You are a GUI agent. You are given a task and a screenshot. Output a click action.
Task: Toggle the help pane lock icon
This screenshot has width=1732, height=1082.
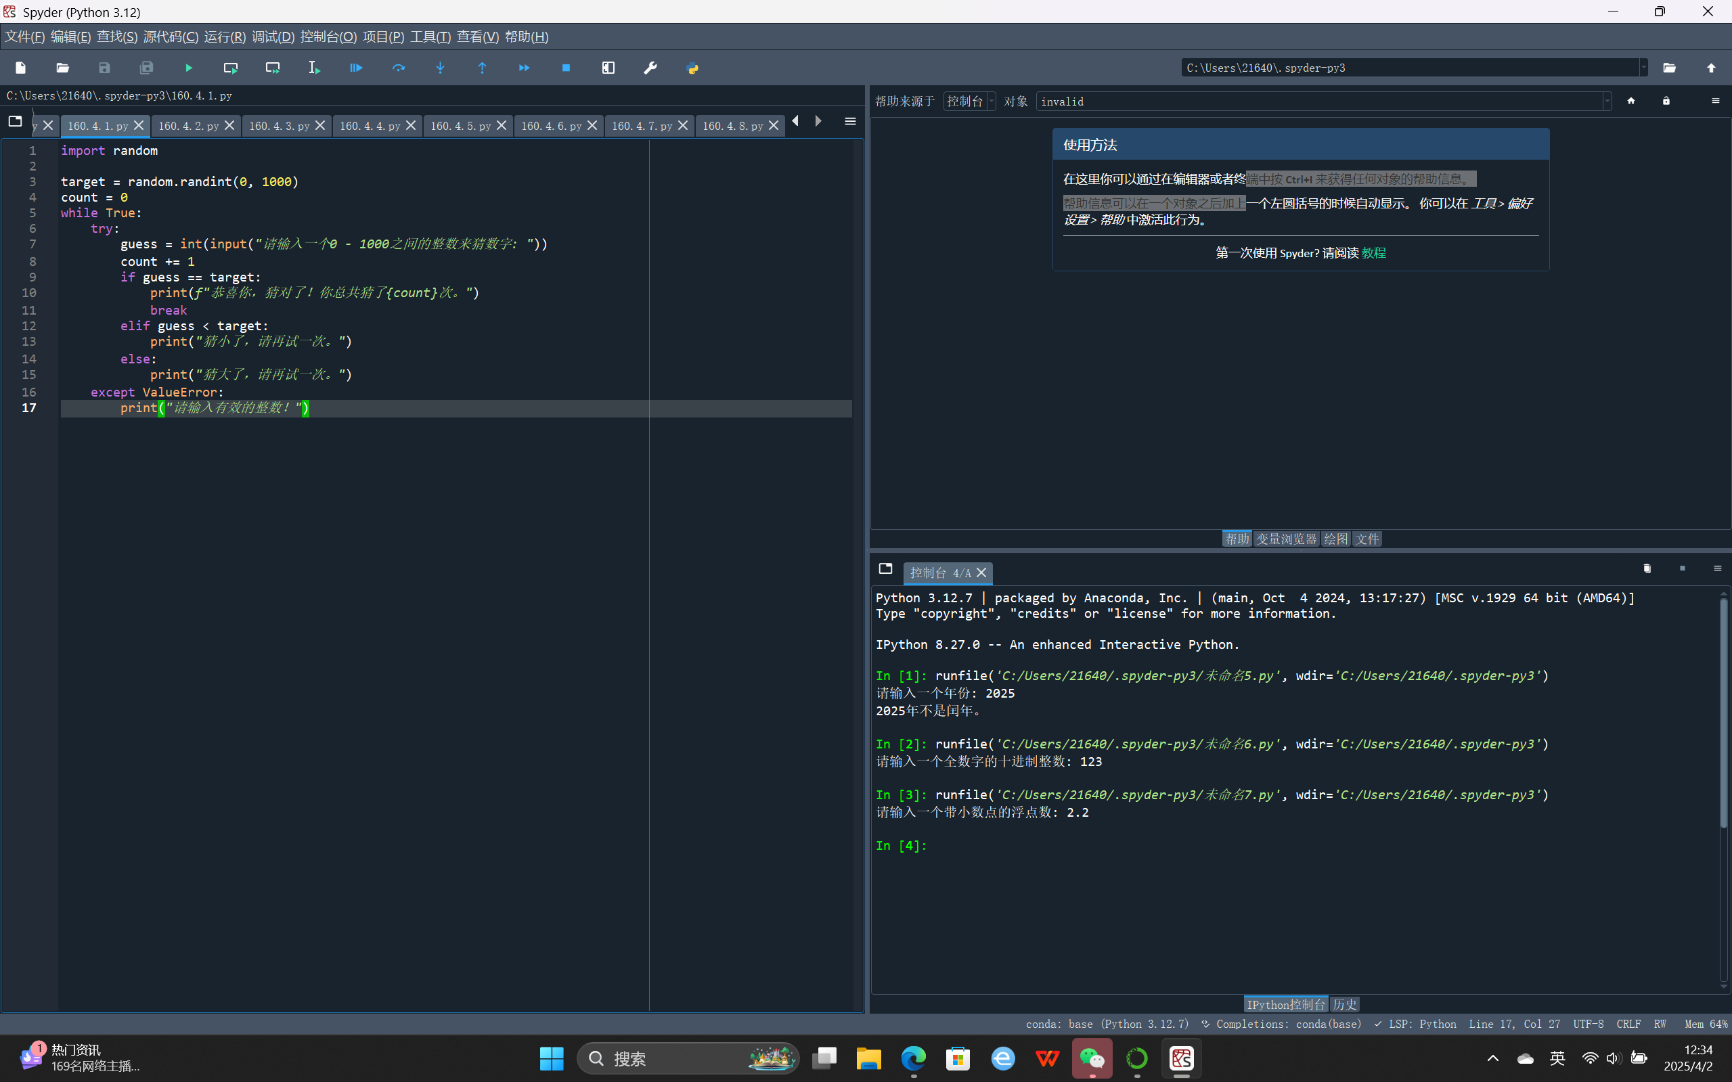click(1666, 101)
